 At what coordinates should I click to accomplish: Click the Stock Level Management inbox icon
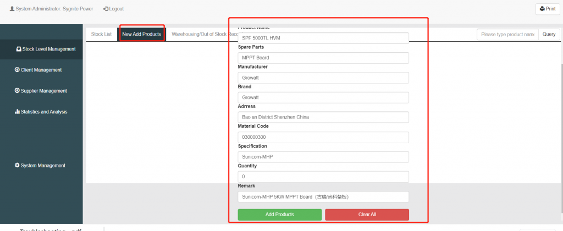[19, 49]
